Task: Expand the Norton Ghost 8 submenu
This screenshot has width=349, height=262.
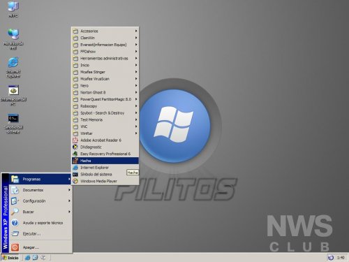Action: click(x=105, y=92)
